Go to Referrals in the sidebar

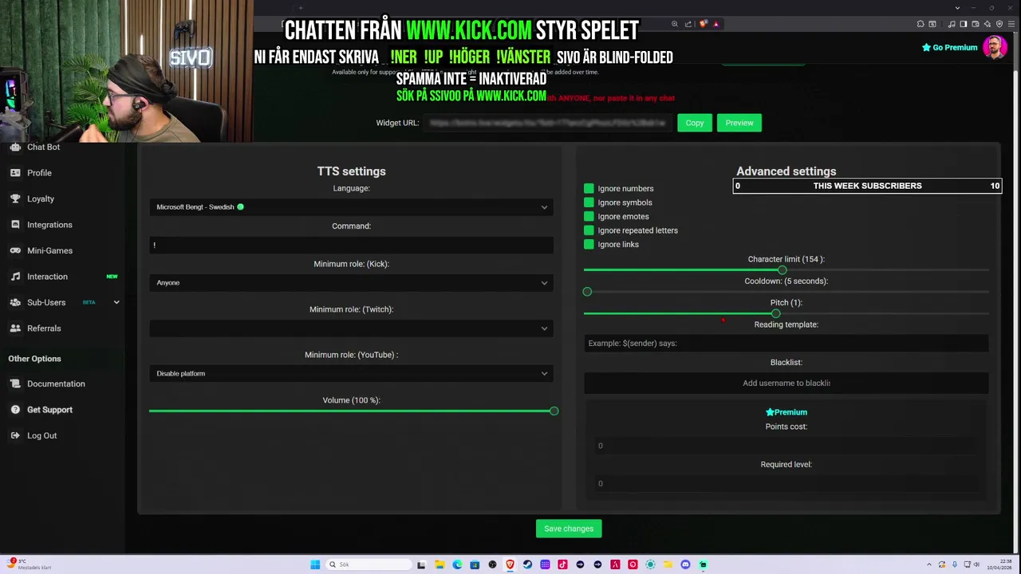coord(44,328)
